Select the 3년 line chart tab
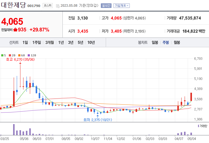The height and width of the screenshot is (143, 209). click(71, 42)
